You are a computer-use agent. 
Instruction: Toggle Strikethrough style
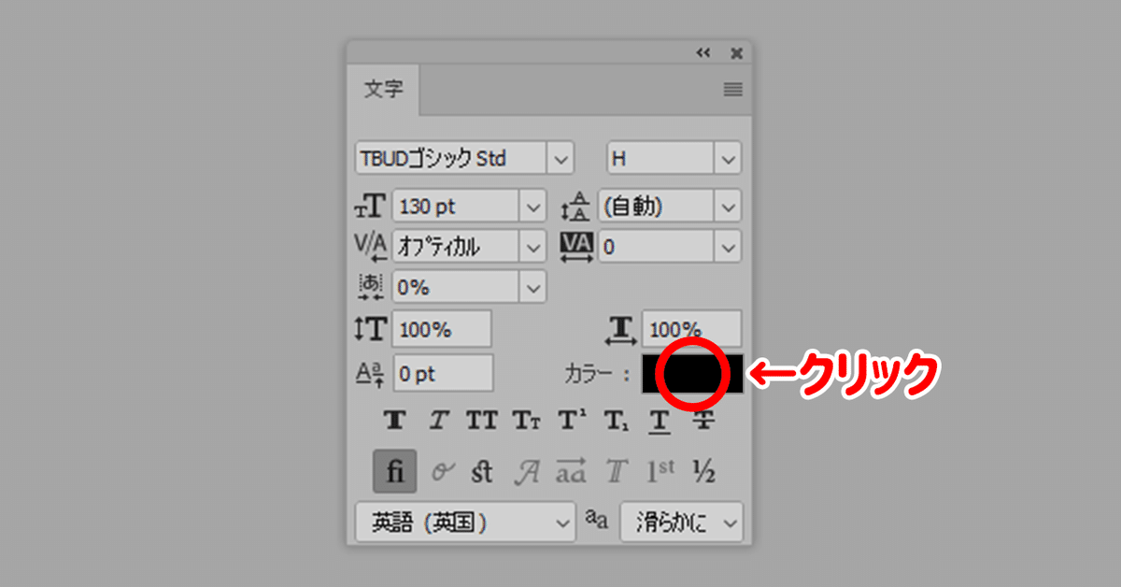pyautogui.click(x=703, y=421)
